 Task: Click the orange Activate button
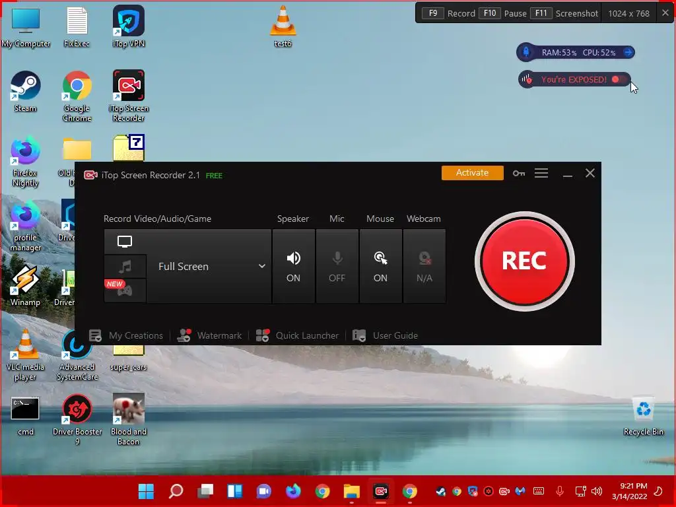472,173
